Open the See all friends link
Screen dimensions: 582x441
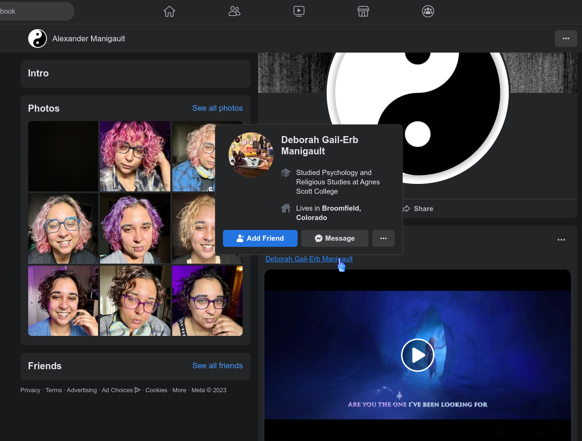tap(217, 365)
